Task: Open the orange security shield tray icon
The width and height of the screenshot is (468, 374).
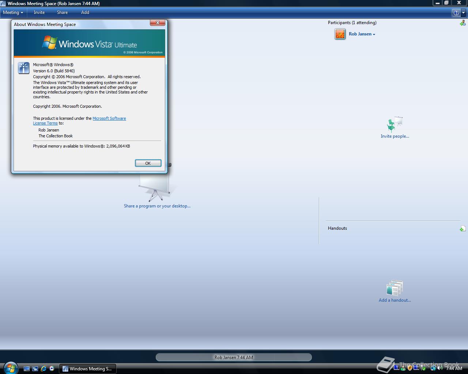Action: point(410,368)
